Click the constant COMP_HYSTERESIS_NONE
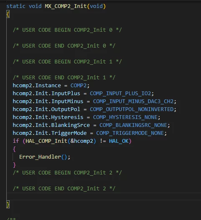The height and width of the screenshot is (220, 201). click(125, 117)
